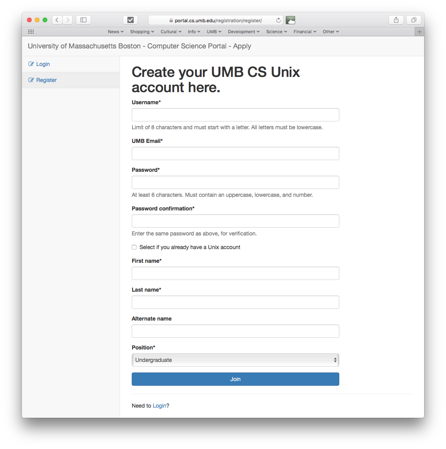Click 'Enter the same password as above' hint
The width and height of the screenshot is (446, 449).
coord(194,233)
